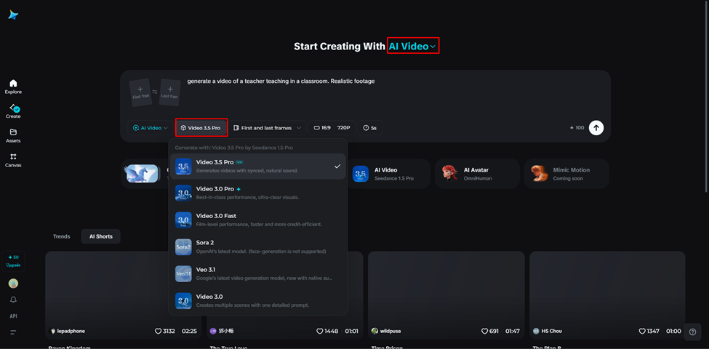709x349 pixels.
Task: Open the API link in the sidebar
Action: [x=14, y=316]
